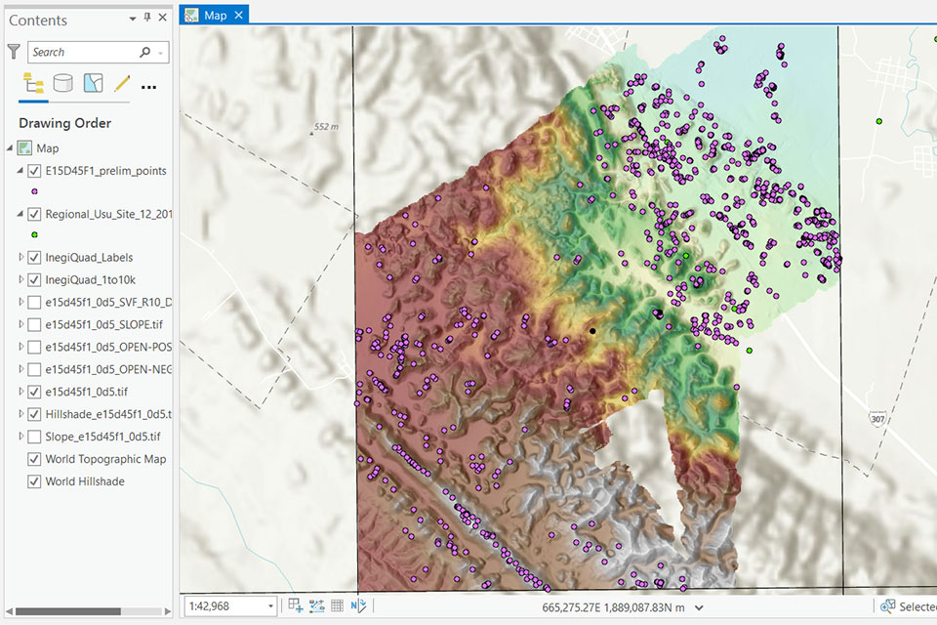The image size is (937, 625).
Task: Click the purple point symbol under E15D45F1_prelim_points
Action: (x=35, y=191)
